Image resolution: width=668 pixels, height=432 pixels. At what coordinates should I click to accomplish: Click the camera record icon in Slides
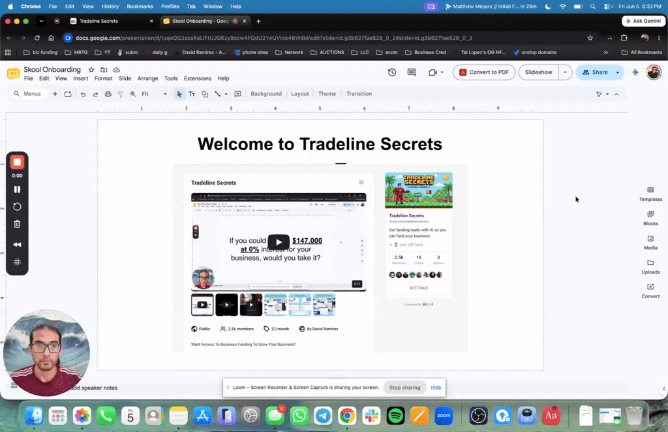(433, 72)
